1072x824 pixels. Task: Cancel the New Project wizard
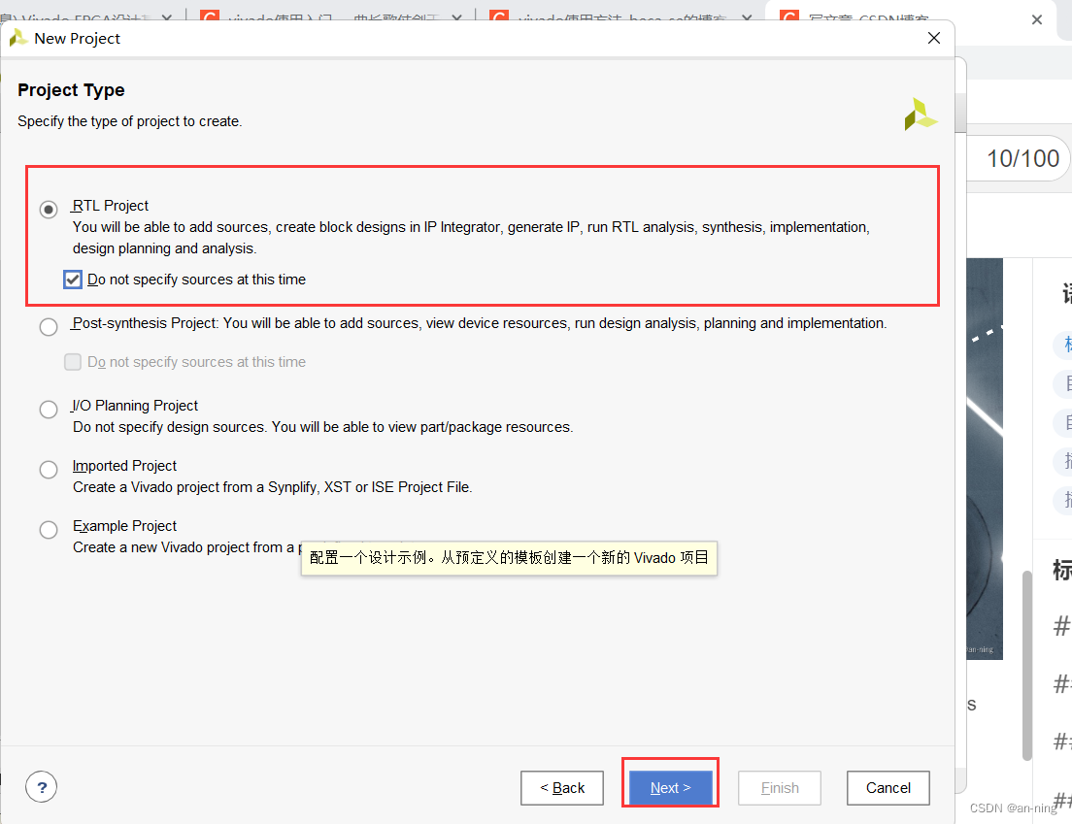point(888,788)
